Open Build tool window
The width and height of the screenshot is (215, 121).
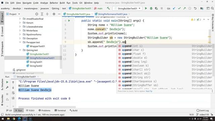74,110
